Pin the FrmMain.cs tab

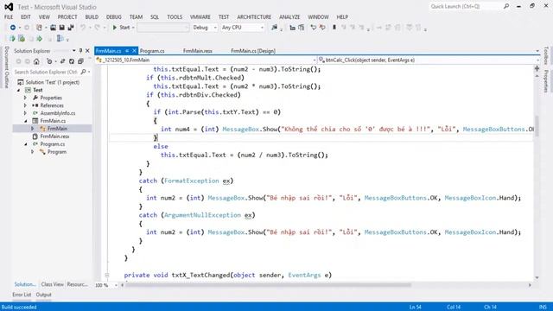[127, 51]
